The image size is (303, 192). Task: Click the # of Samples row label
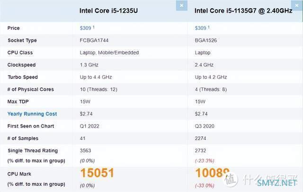(x=23, y=139)
